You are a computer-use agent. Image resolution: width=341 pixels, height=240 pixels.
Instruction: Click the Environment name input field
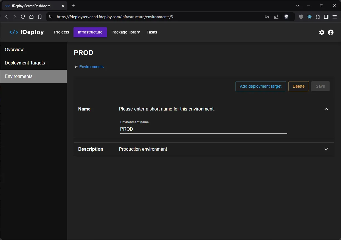pos(203,129)
